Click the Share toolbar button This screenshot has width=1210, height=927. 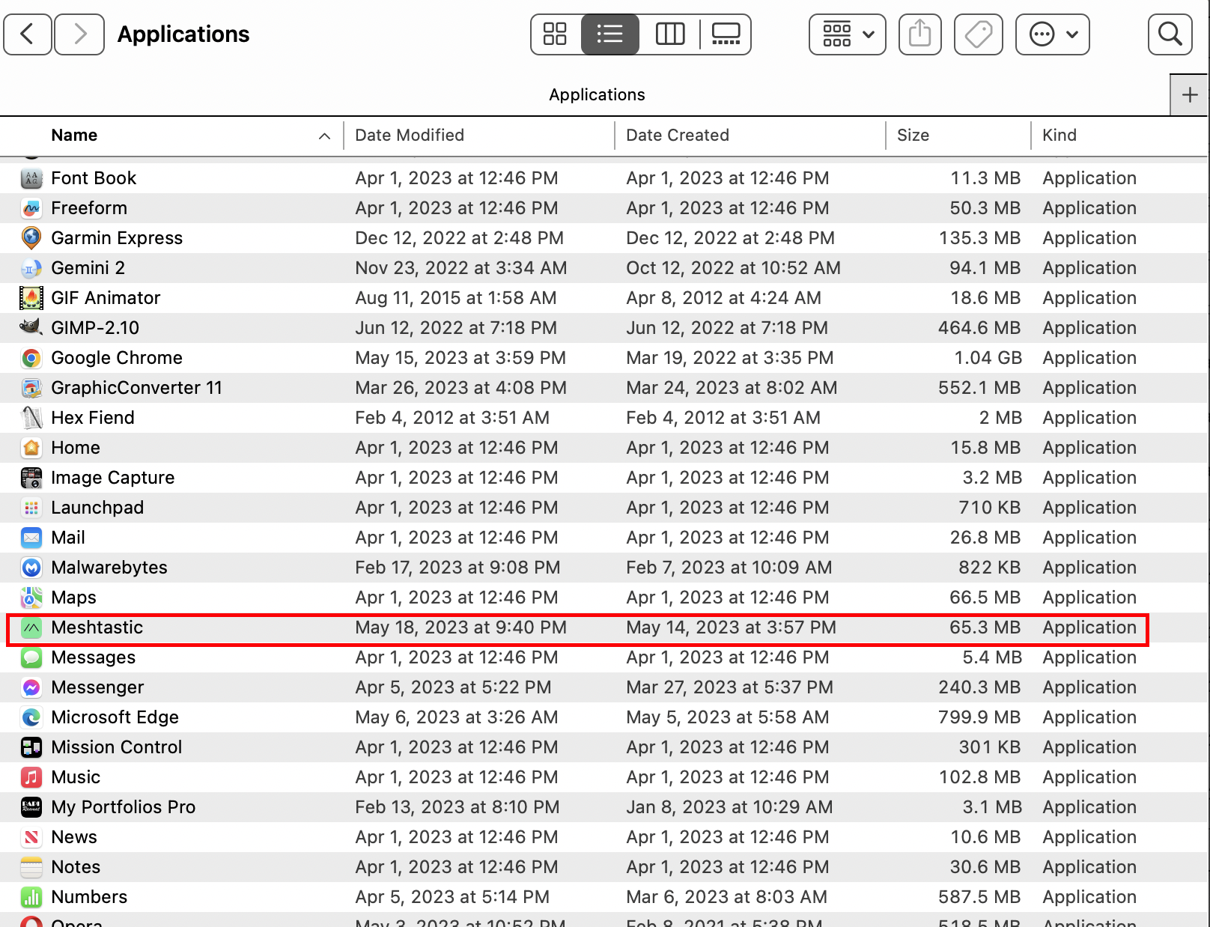(x=919, y=34)
